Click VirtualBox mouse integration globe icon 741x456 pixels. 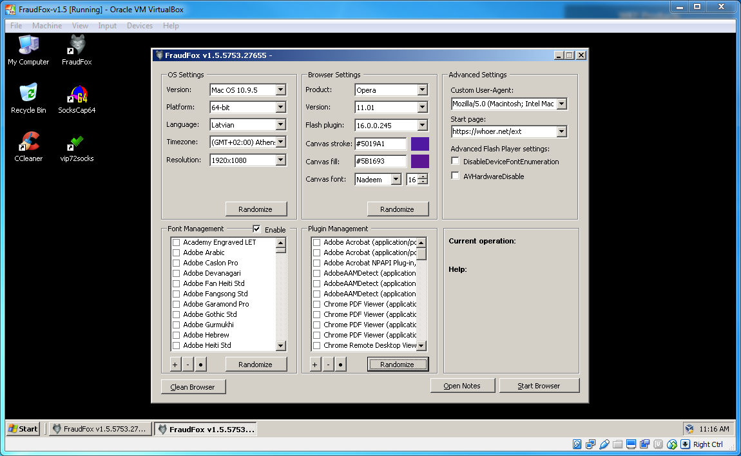[672, 444]
